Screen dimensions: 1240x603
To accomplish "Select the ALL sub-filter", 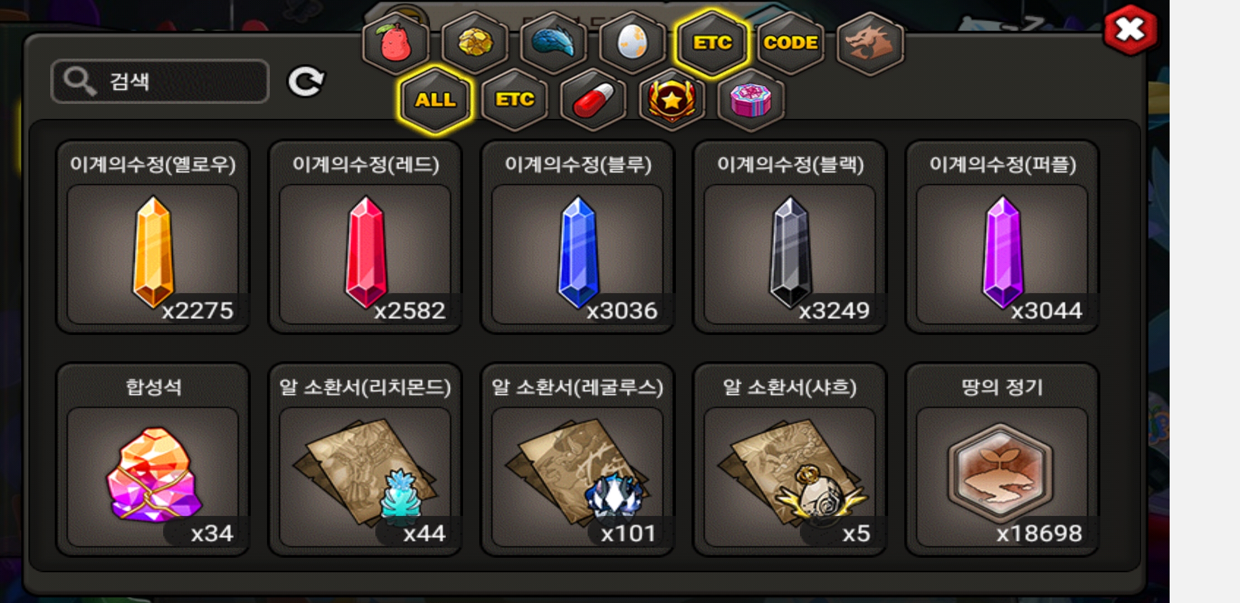I will tap(435, 100).
